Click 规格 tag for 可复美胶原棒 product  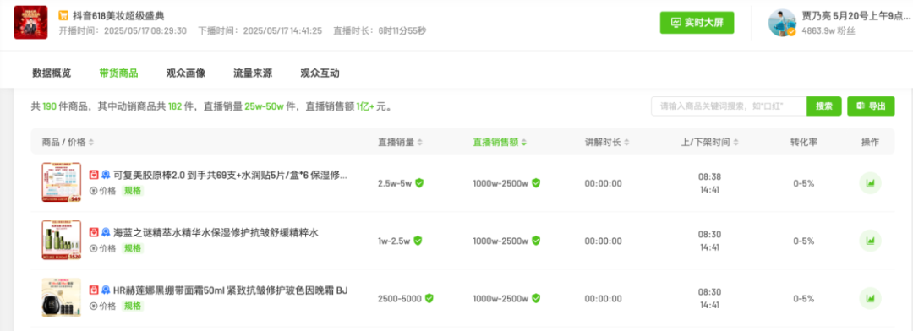point(133,191)
